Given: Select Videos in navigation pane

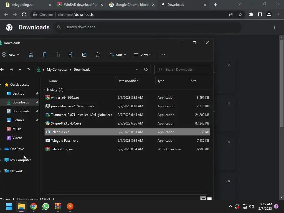Looking at the screenshot, I should click(17, 138).
